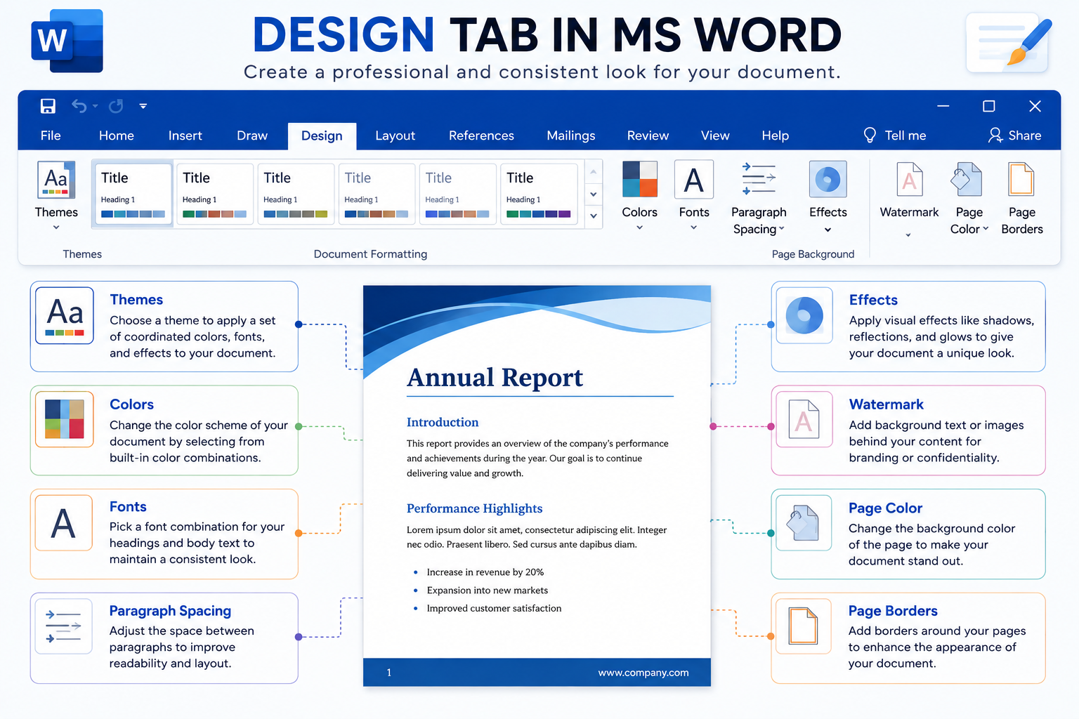Click the Themes Aa icon in description card
Image resolution: width=1079 pixels, height=719 pixels.
tap(65, 315)
